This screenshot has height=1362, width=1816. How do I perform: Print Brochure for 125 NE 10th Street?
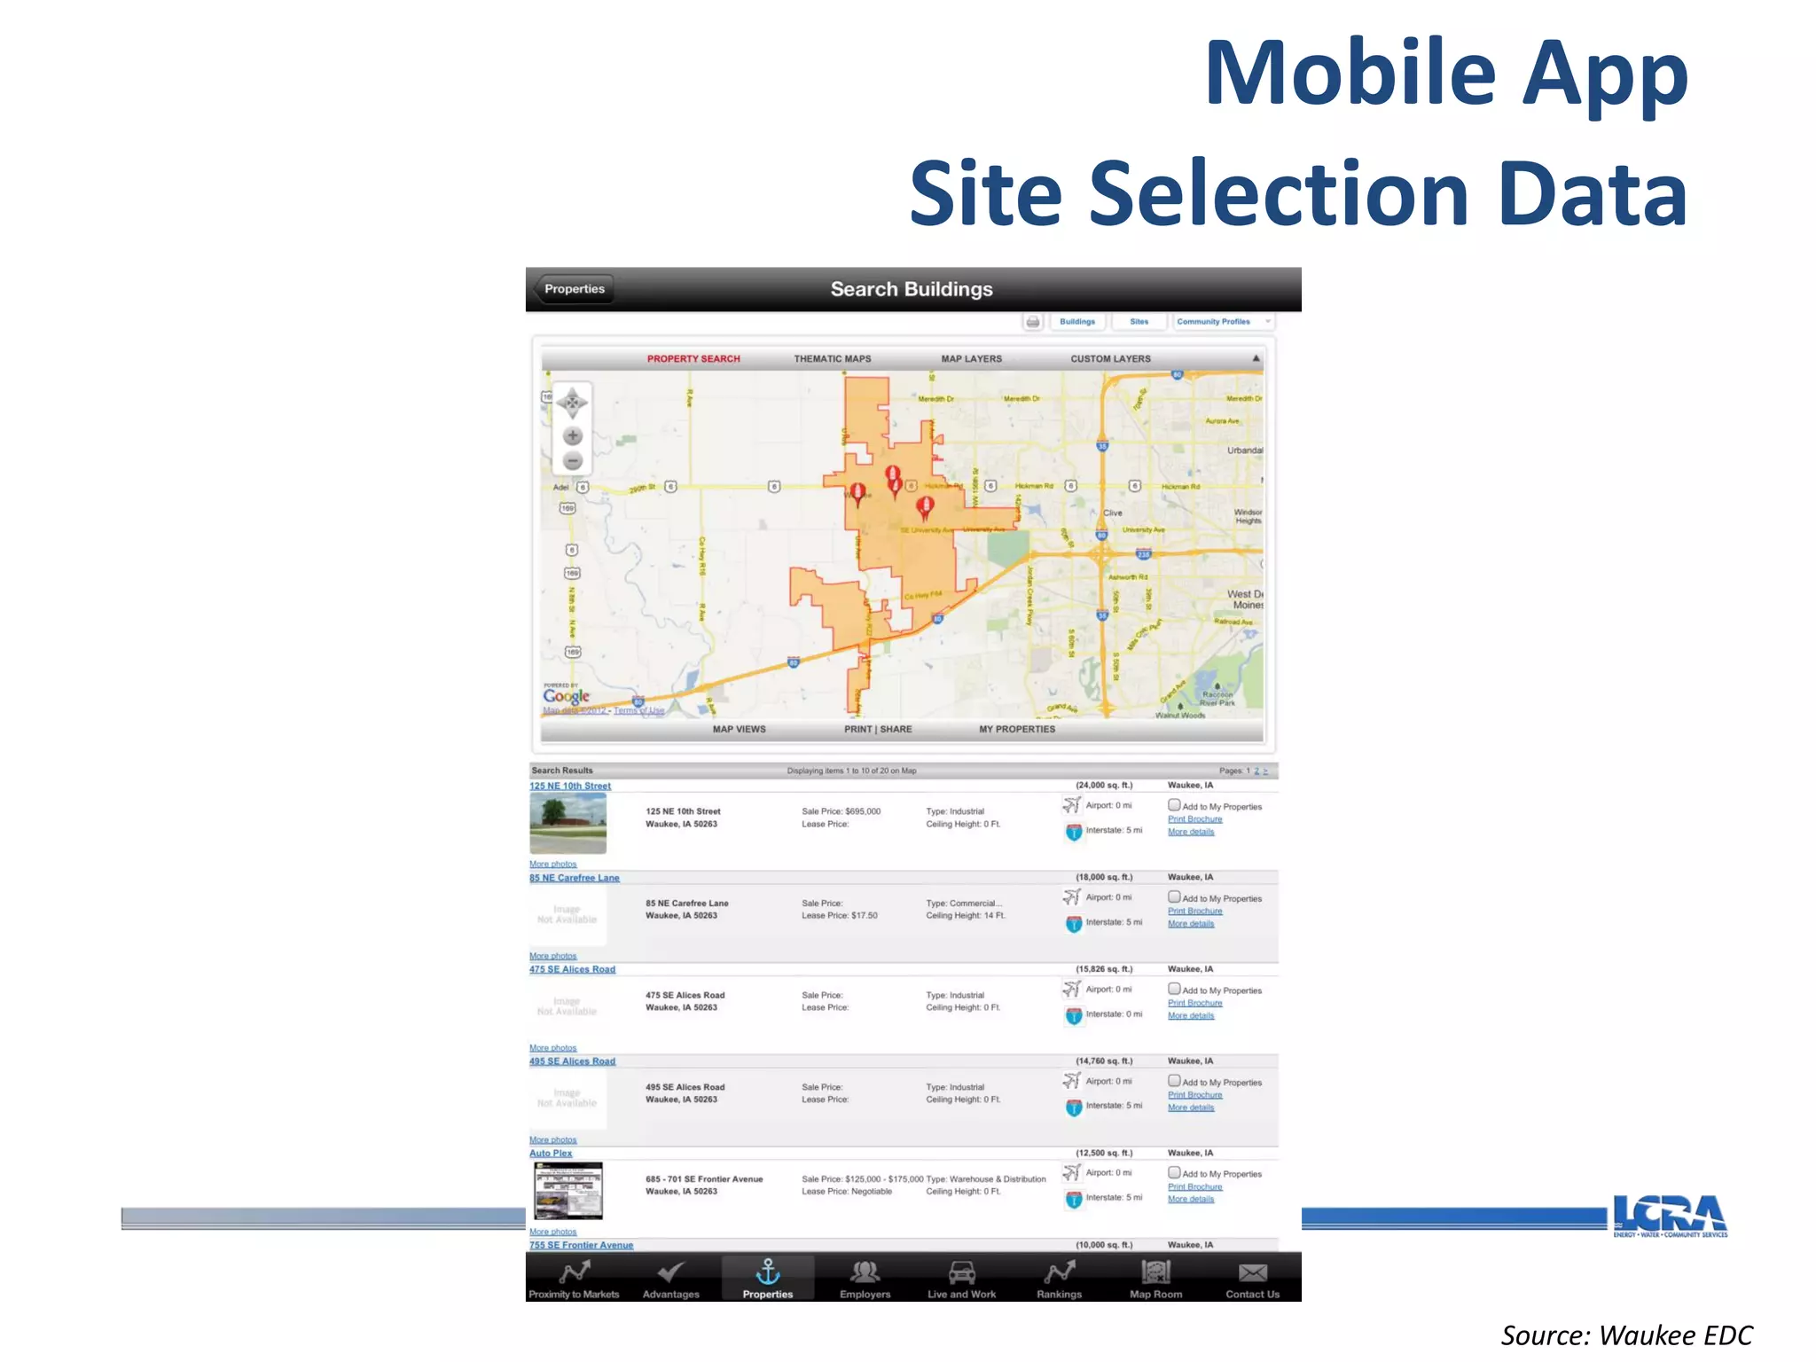1194,819
